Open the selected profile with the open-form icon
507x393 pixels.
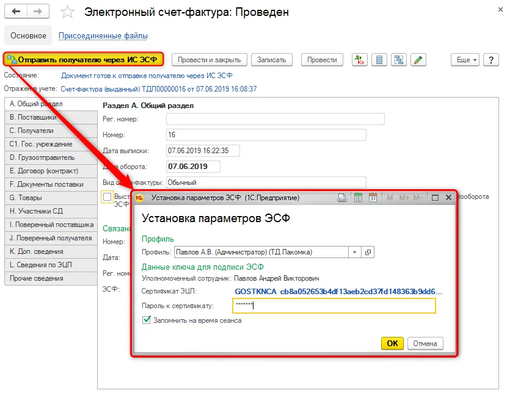coord(368,252)
